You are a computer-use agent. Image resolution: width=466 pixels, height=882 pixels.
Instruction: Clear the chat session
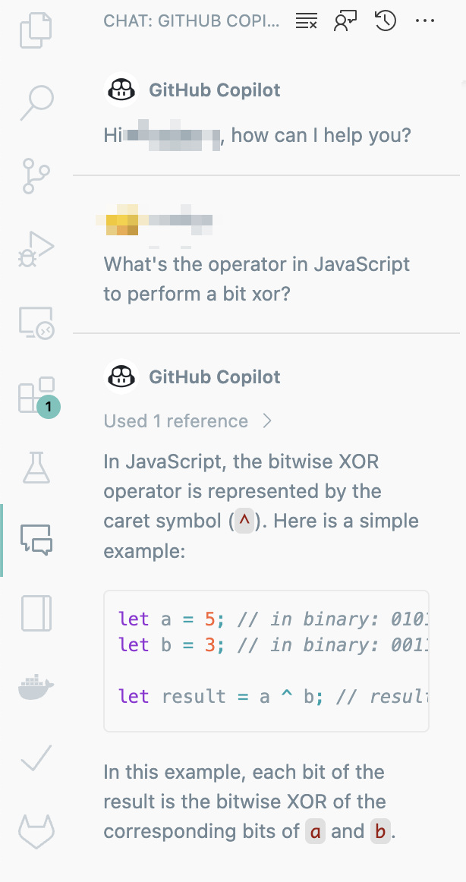(307, 20)
